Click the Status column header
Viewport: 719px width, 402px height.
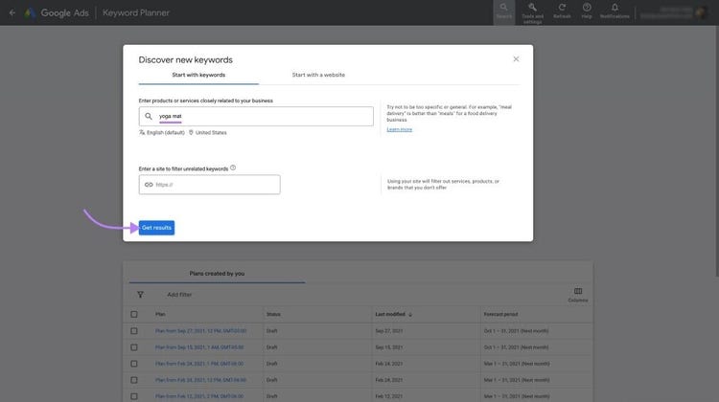273,314
